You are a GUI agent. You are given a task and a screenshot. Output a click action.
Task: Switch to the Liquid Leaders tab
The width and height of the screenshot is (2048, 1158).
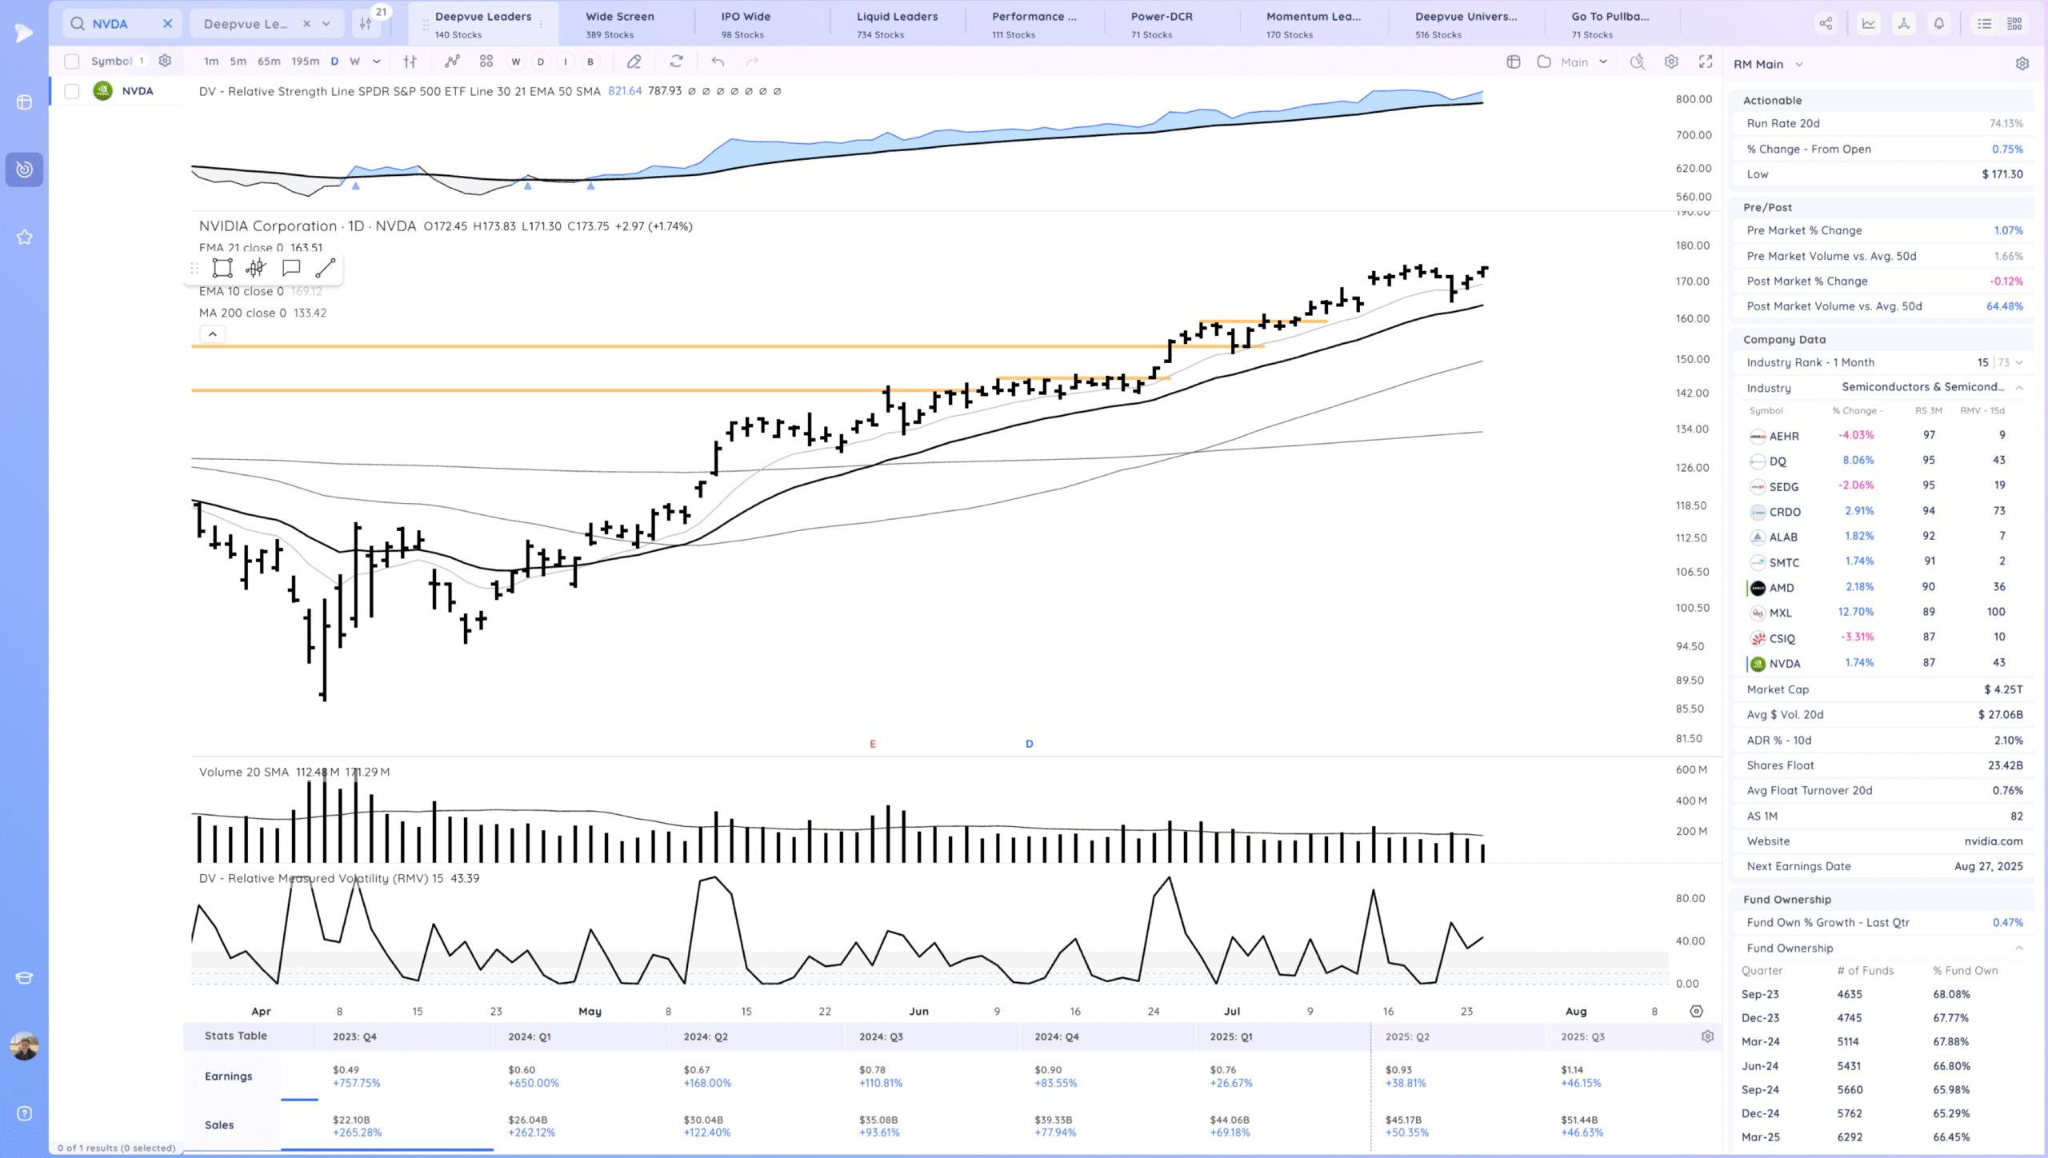click(897, 24)
